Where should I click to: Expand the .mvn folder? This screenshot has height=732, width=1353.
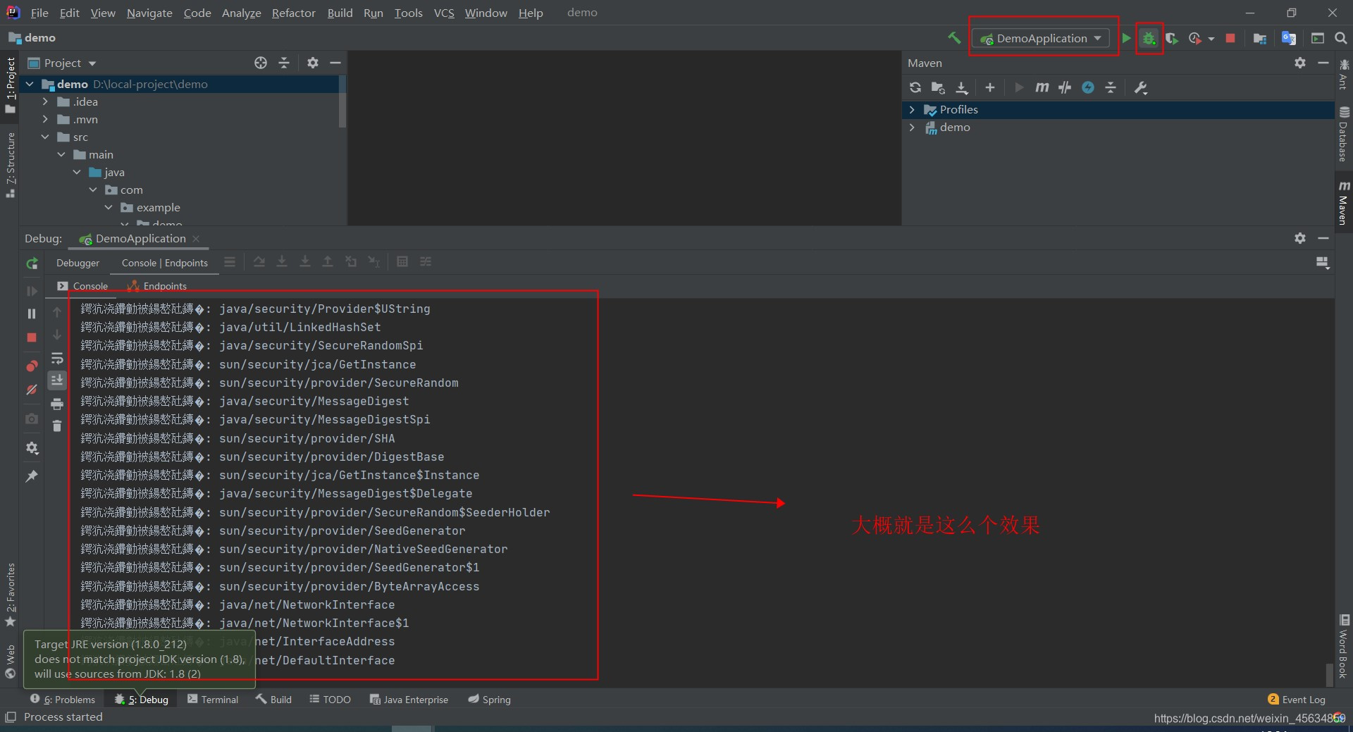click(x=45, y=119)
